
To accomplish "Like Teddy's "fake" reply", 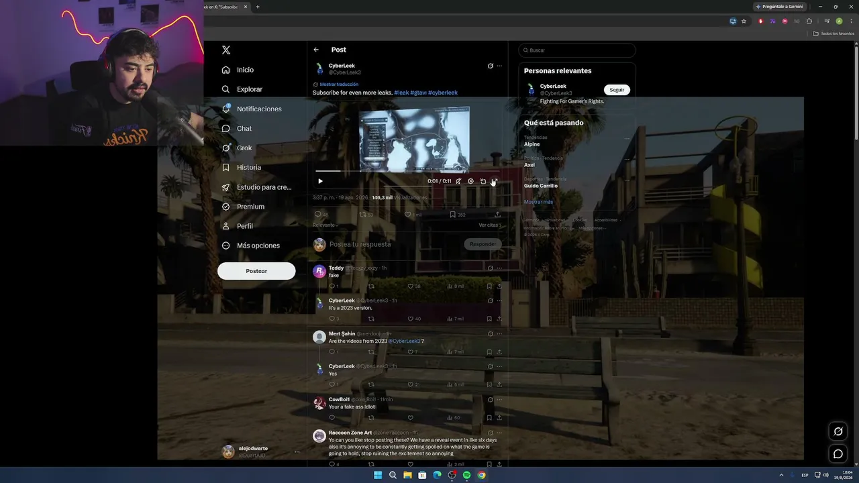I will pyautogui.click(x=411, y=286).
